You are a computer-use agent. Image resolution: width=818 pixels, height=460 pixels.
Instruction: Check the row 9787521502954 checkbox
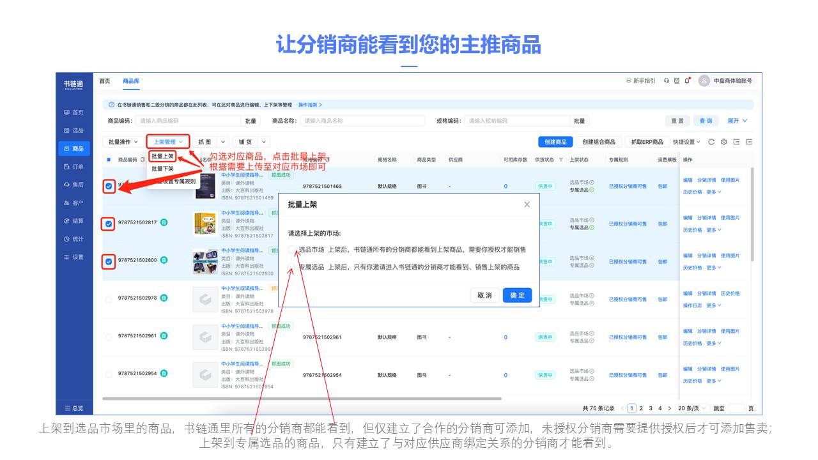(109, 374)
